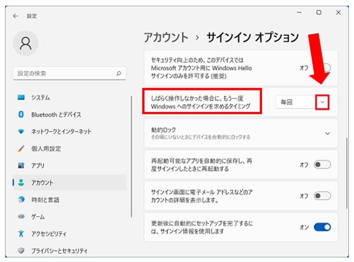This screenshot has height=262, width=354.
Task: Toggle Windows Hello sign-in only switch
Action: coord(322,68)
